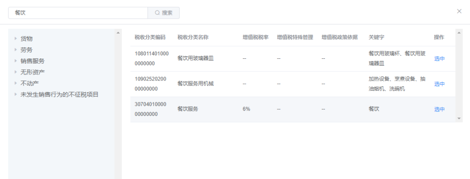Click the 关键字 column header
470x179 pixels.
(376, 37)
